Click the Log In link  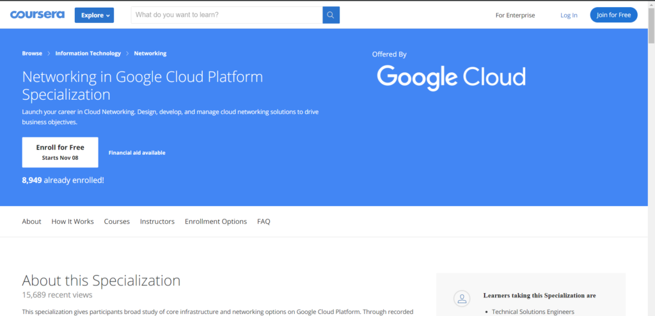pos(569,15)
